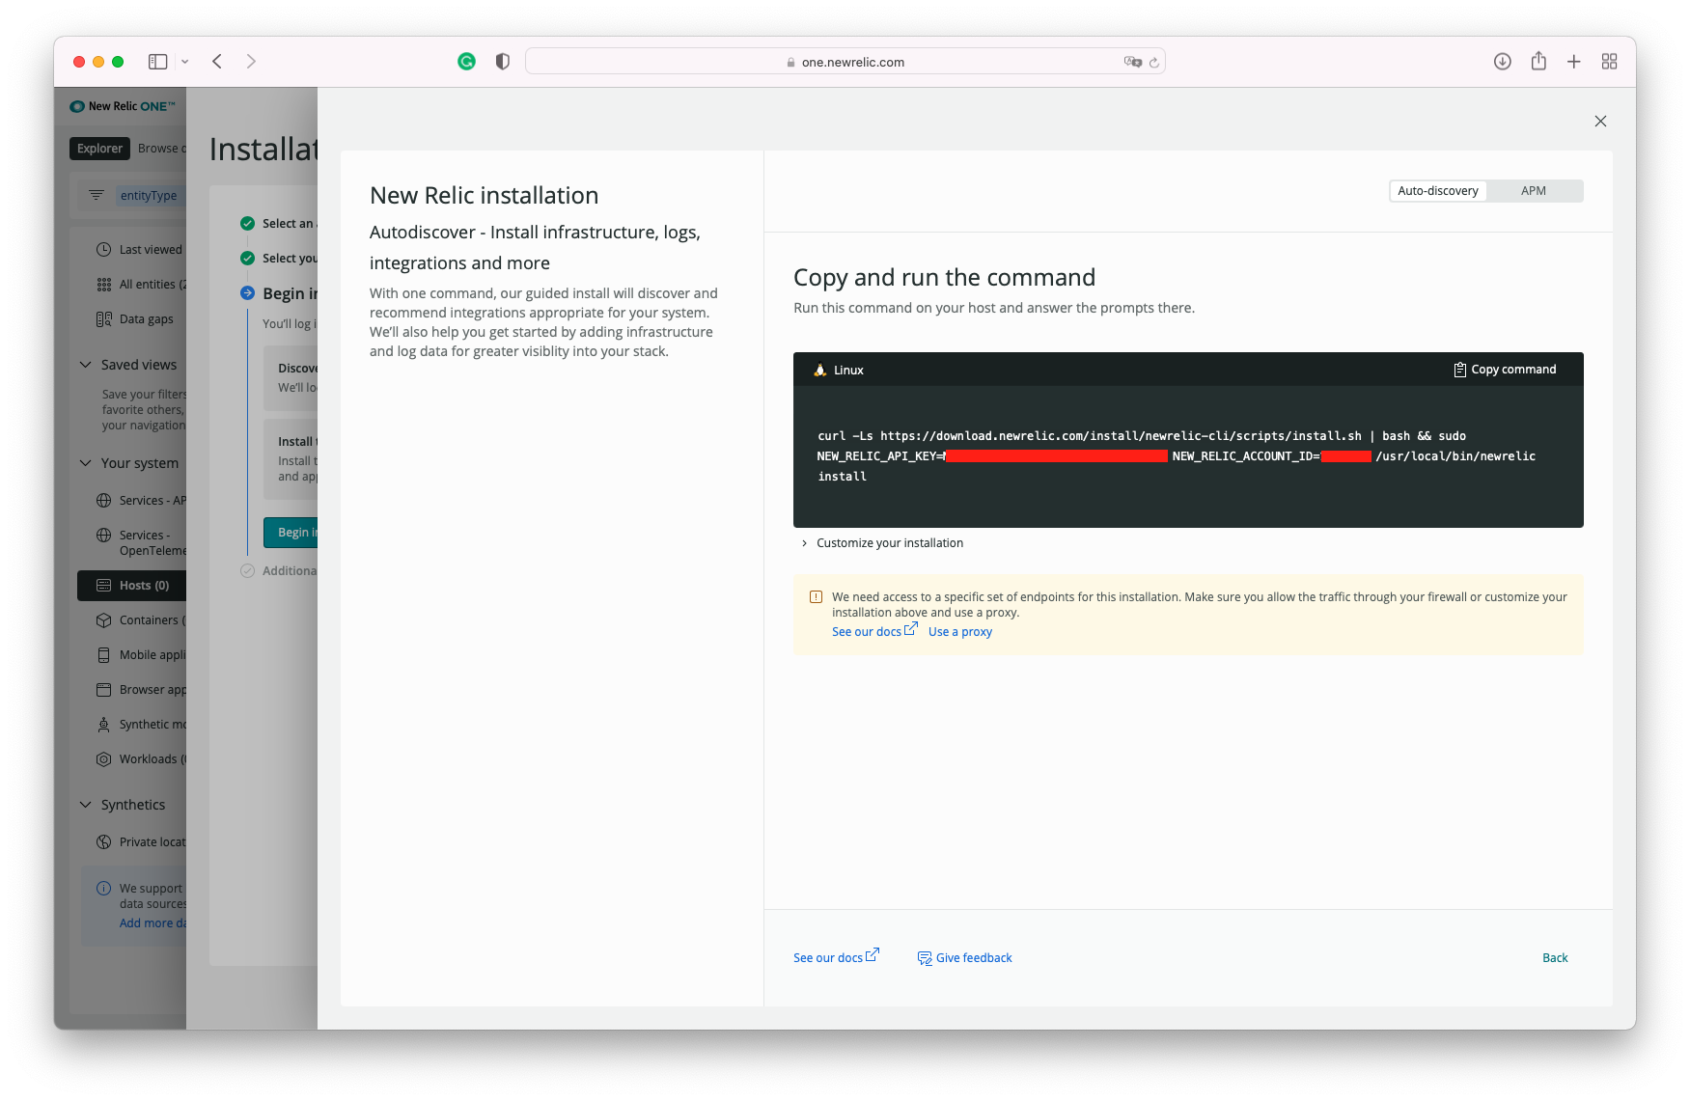Screen dimensions: 1690x1101
Task: Click the filter icon beside entityType
Action: (x=97, y=195)
